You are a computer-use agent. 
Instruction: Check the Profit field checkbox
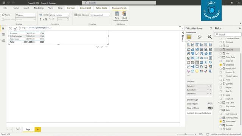point(220,80)
